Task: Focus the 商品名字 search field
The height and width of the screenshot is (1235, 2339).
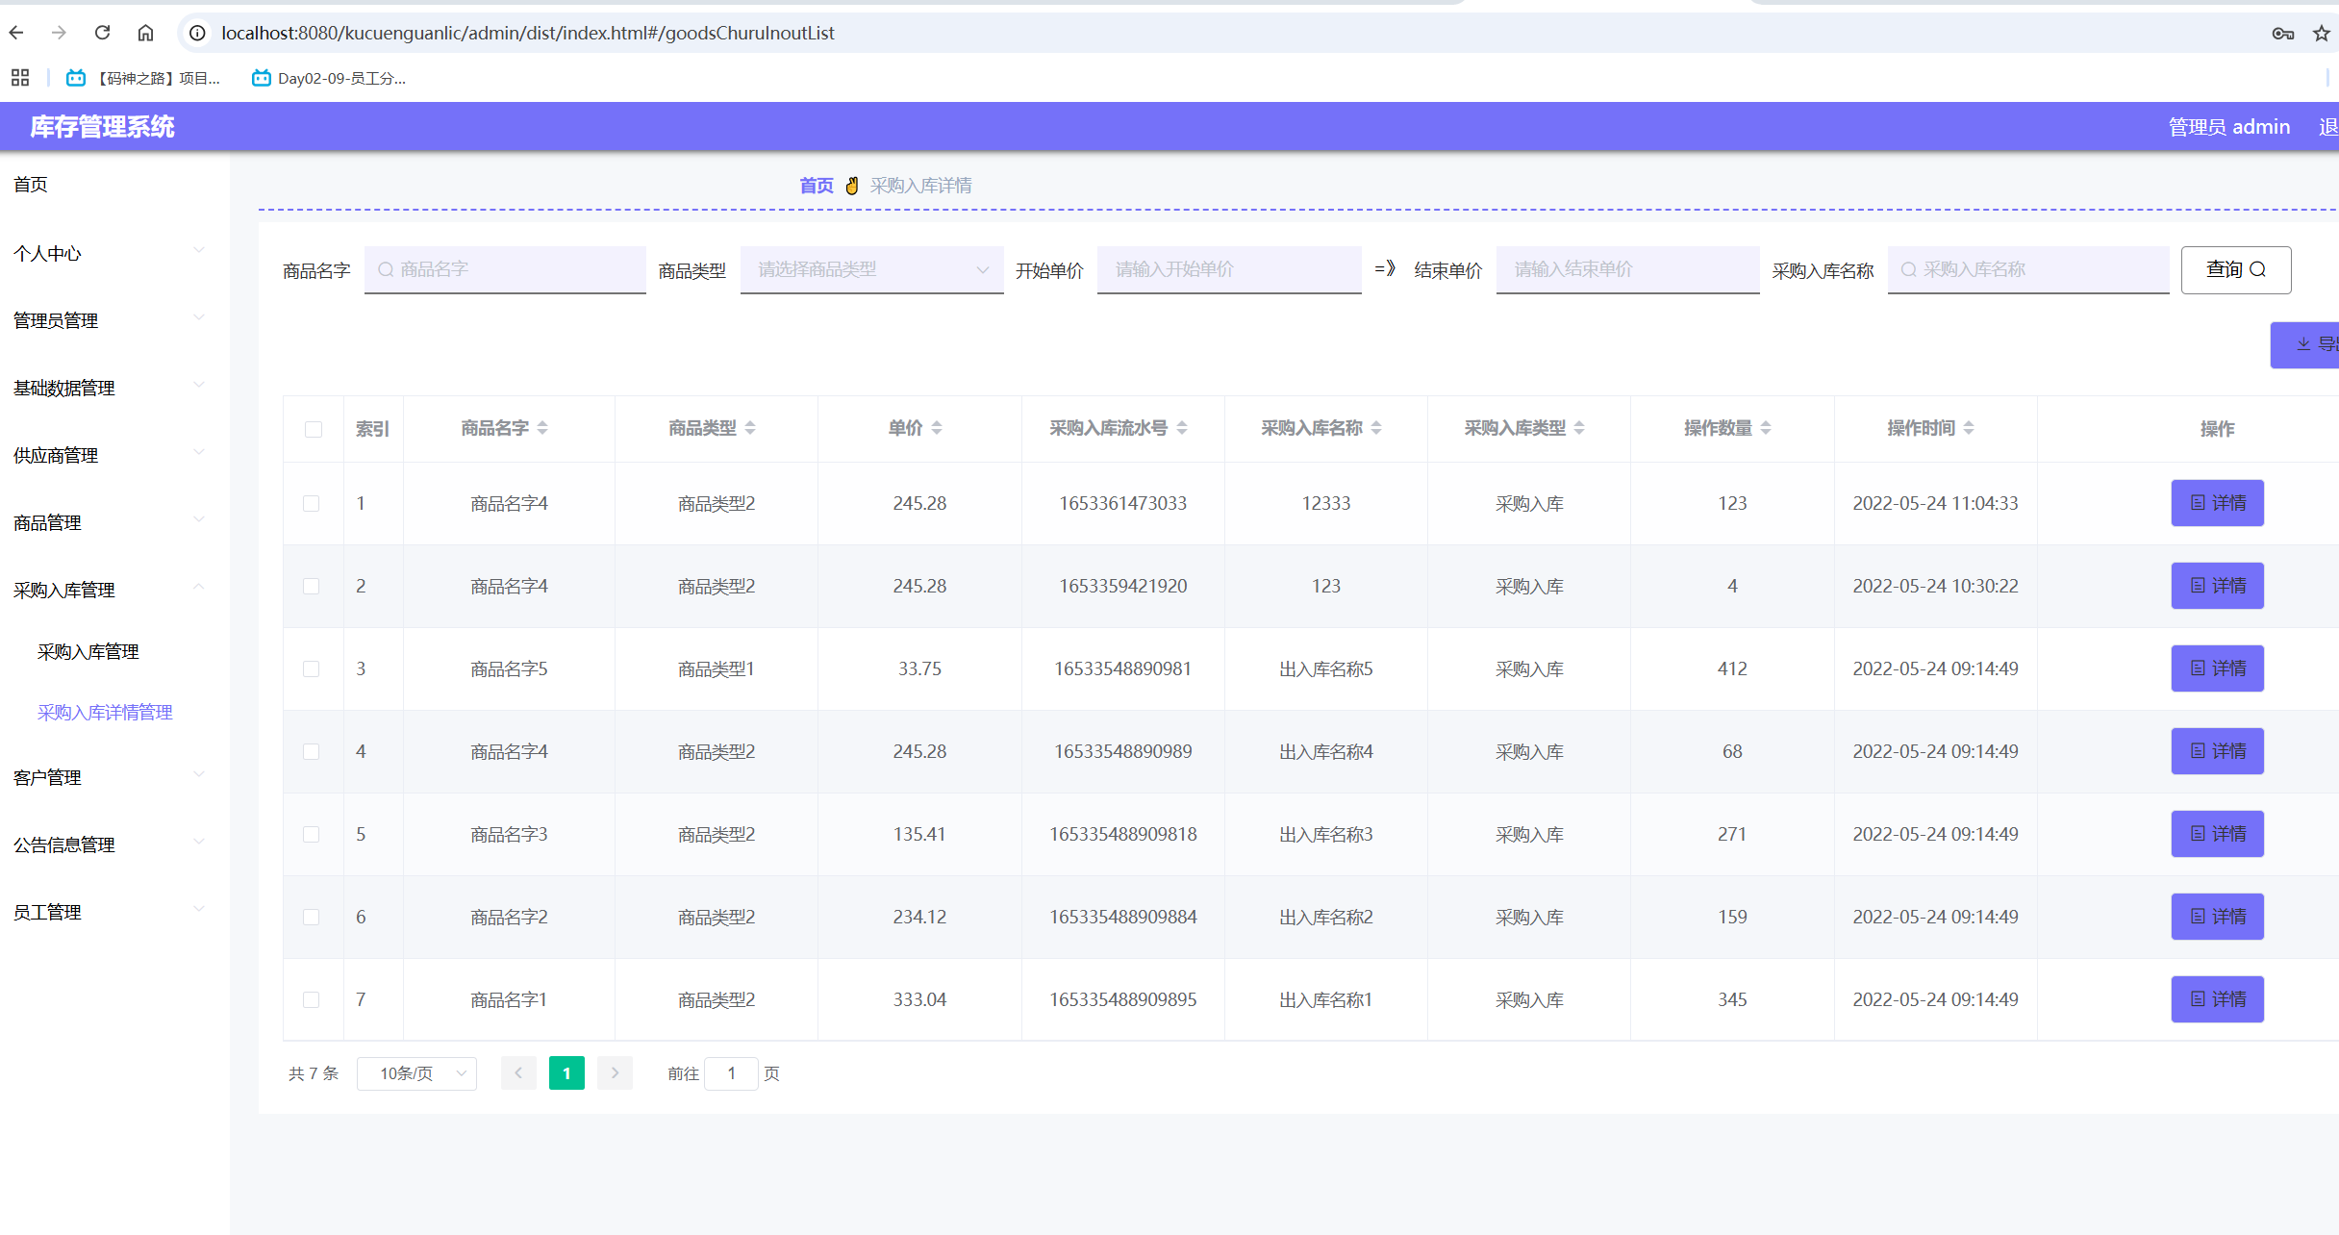Action: [505, 269]
